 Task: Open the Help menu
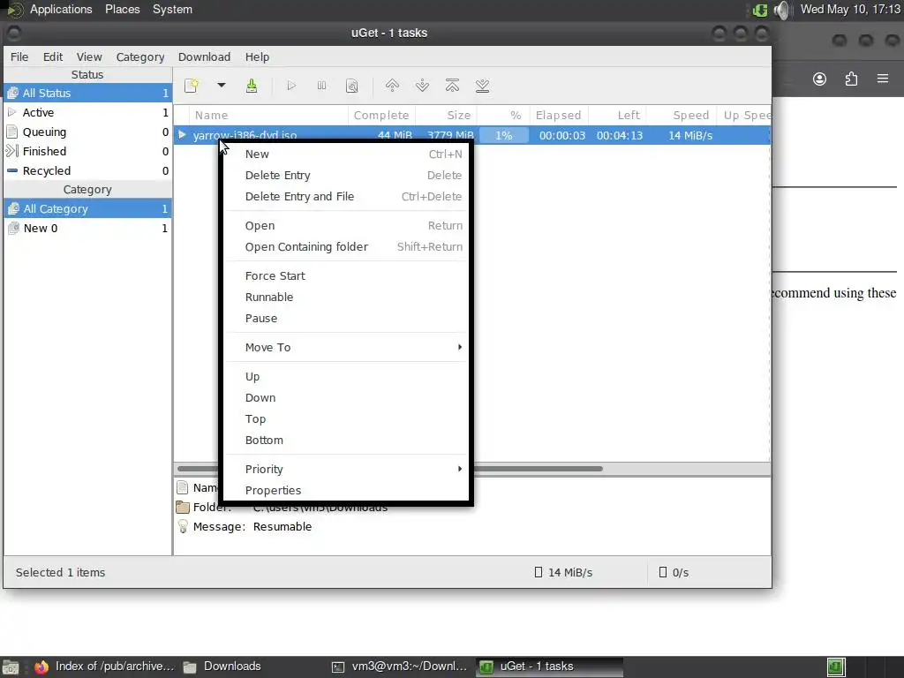tap(257, 56)
